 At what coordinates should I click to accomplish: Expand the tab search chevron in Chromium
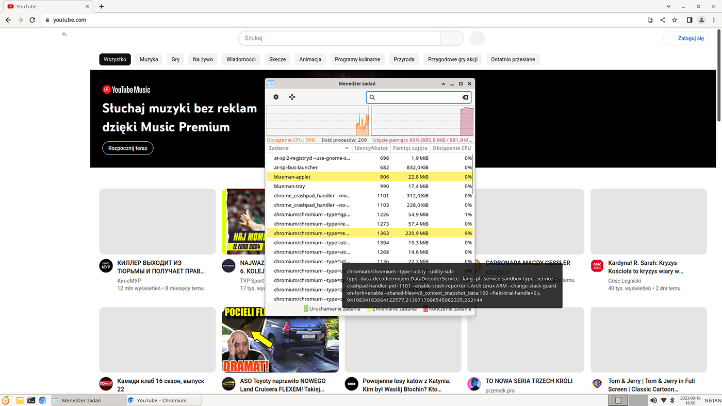click(669, 7)
